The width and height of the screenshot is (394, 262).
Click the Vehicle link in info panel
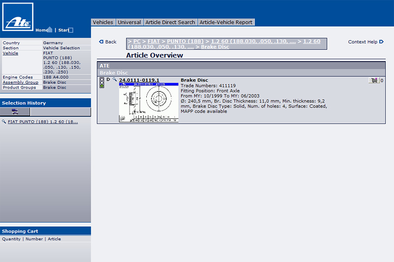(10, 53)
